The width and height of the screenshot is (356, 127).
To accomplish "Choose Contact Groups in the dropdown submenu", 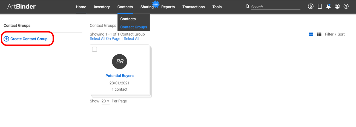I will click(x=134, y=27).
